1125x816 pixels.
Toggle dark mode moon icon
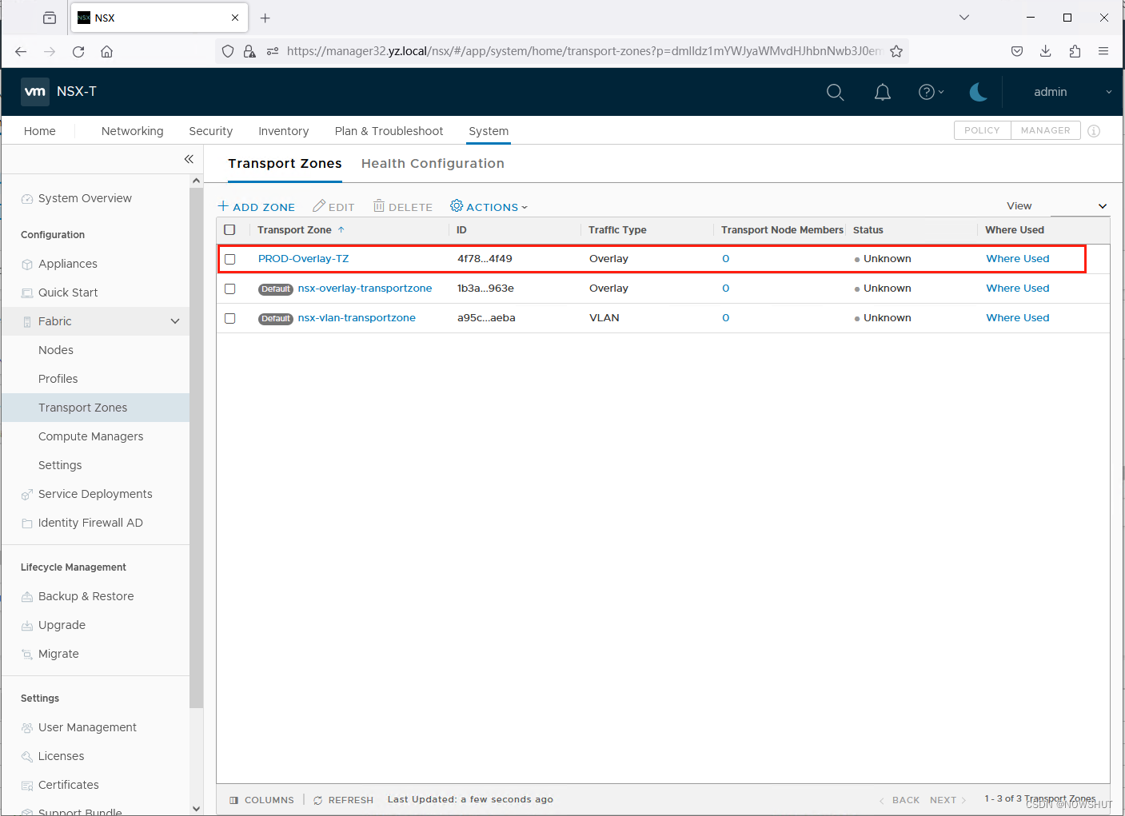coord(978,92)
